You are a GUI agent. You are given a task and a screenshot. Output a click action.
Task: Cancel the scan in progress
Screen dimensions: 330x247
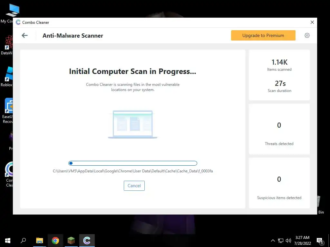134,186
